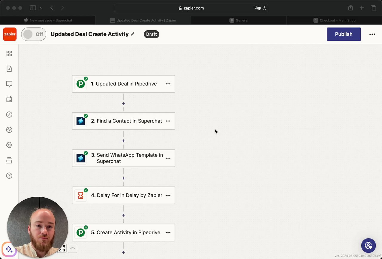This screenshot has width=382, height=259.
Task: Add step after Delay by Zapier step
Action: coord(123,215)
